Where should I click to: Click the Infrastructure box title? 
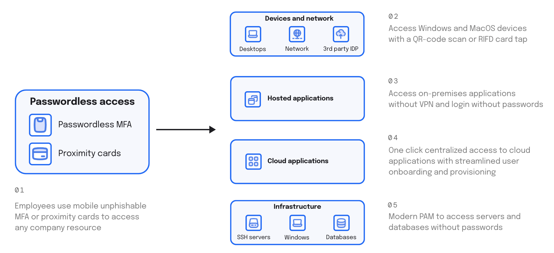point(297,207)
